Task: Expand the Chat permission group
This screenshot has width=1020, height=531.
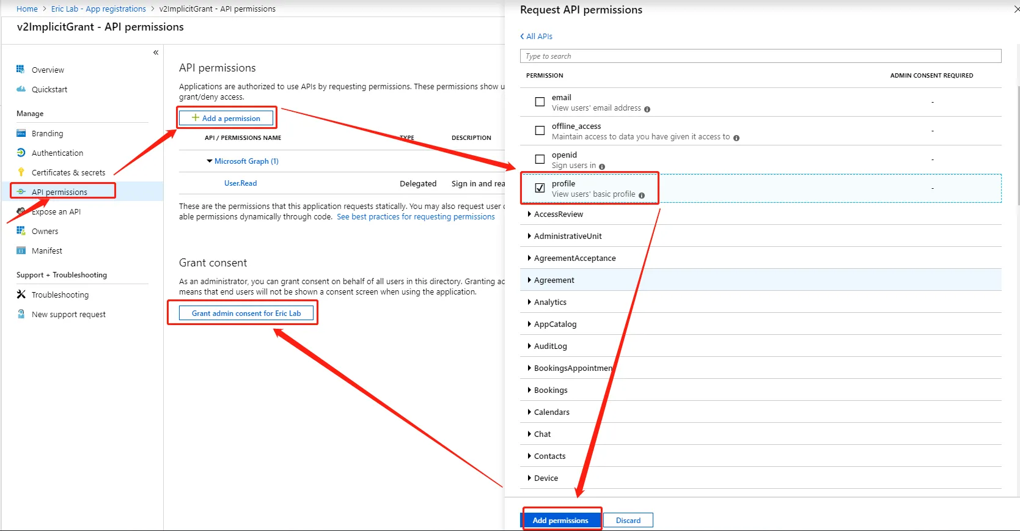Action: (529, 434)
